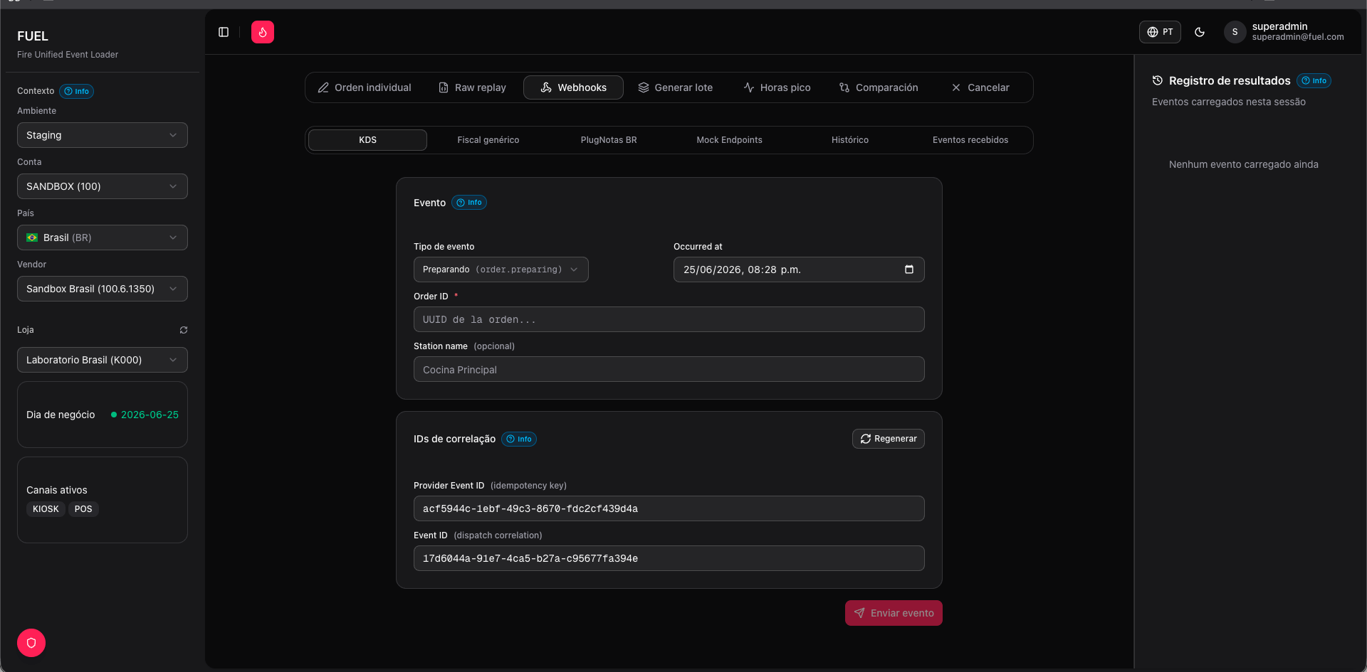
Task: Click the Info badge beside Evento
Action: 469,203
